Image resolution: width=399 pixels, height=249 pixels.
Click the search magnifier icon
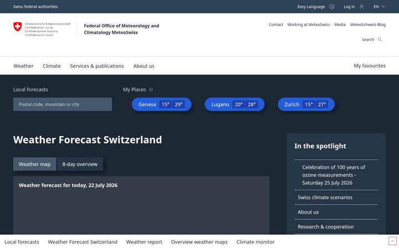pyautogui.click(x=380, y=39)
